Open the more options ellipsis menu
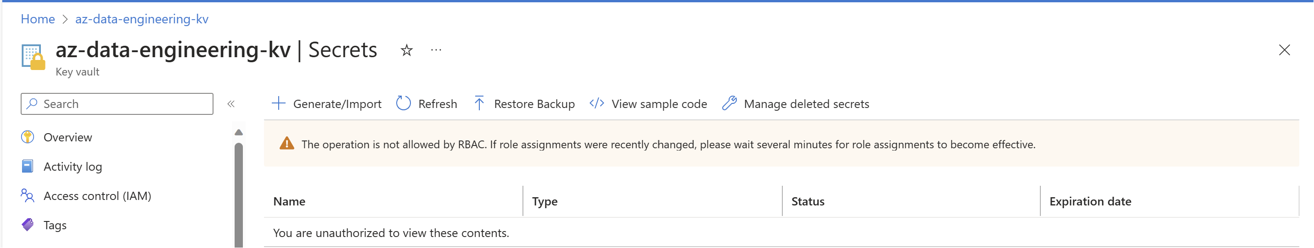Screen dimensions: 1314x248 [x=436, y=50]
